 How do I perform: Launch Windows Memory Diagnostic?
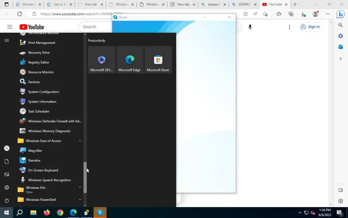50,131
